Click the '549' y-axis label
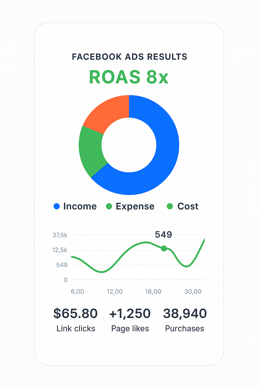Image resolution: width=258 pixels, height=388 pixels. pos(62,265)
